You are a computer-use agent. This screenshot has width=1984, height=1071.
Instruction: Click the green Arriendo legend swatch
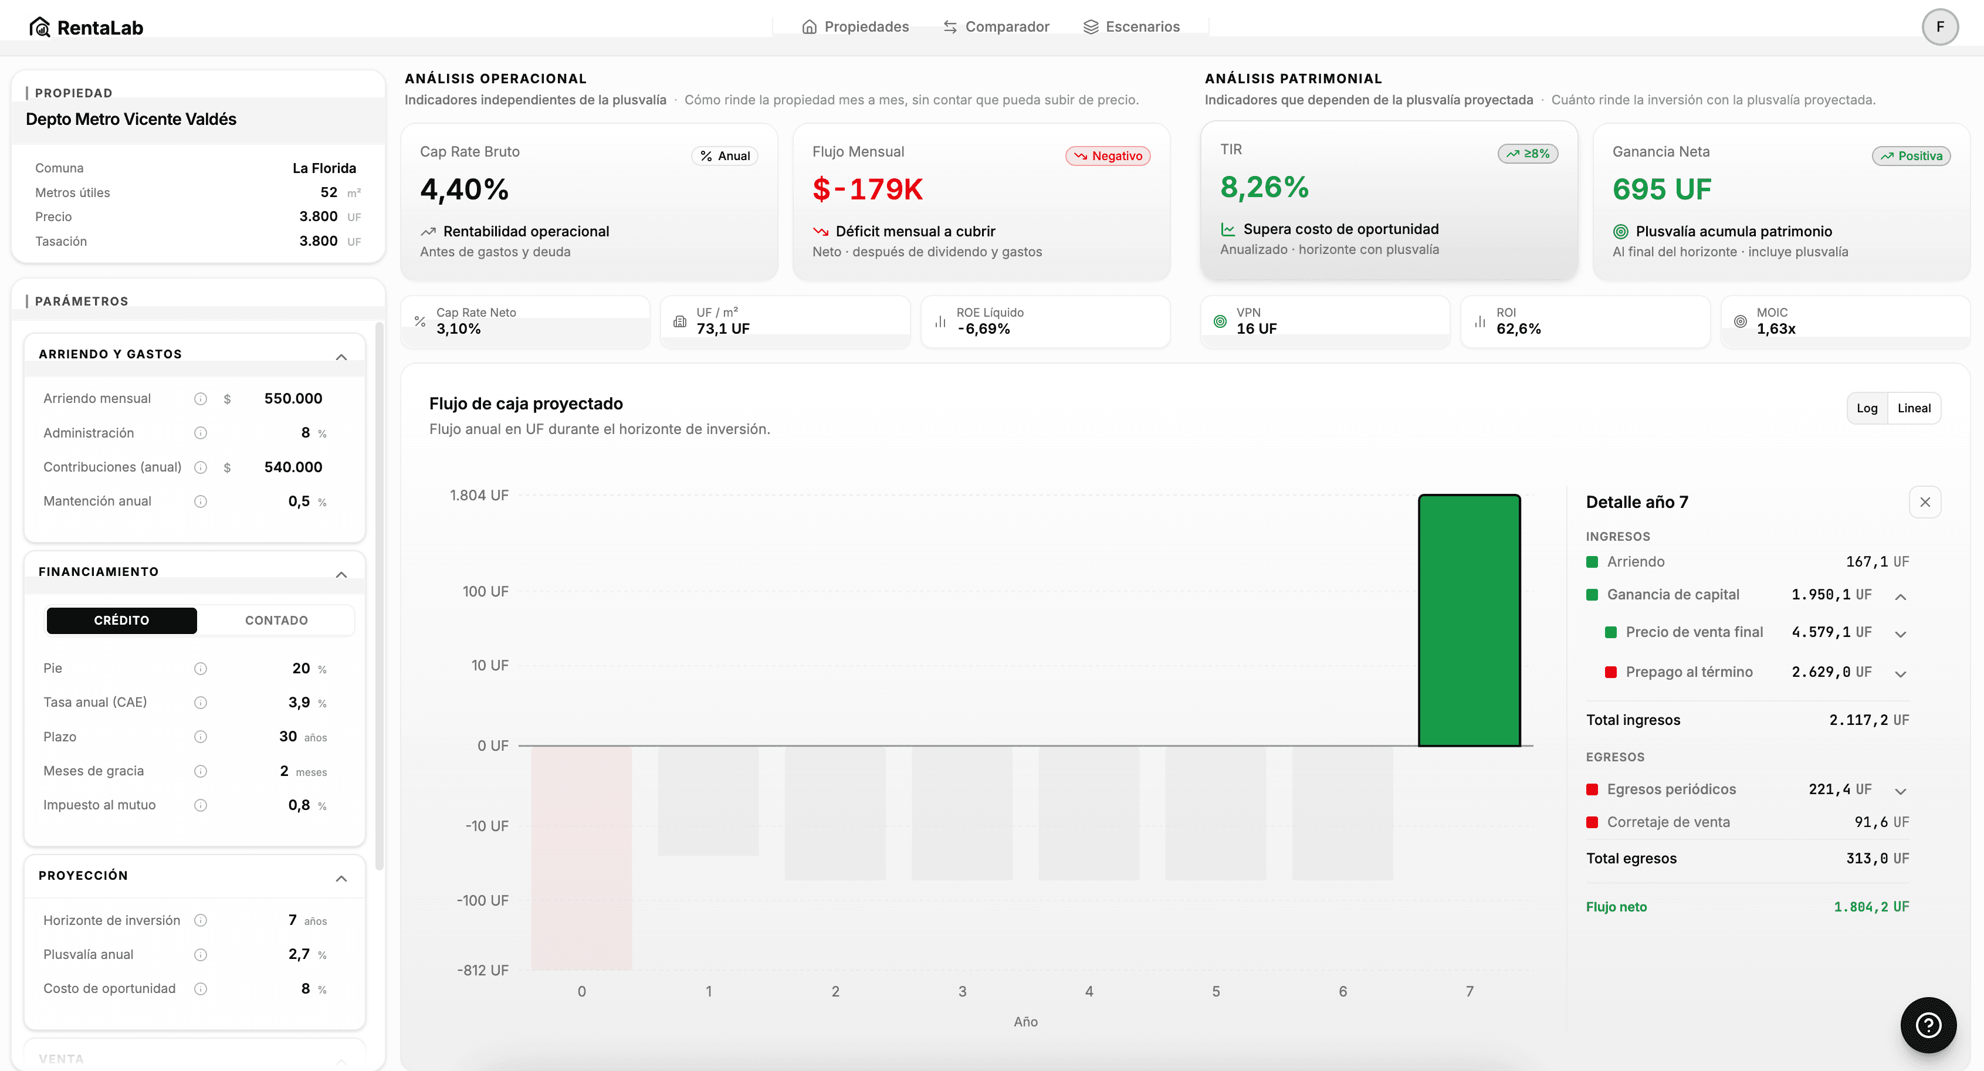tap(1592, 562)
